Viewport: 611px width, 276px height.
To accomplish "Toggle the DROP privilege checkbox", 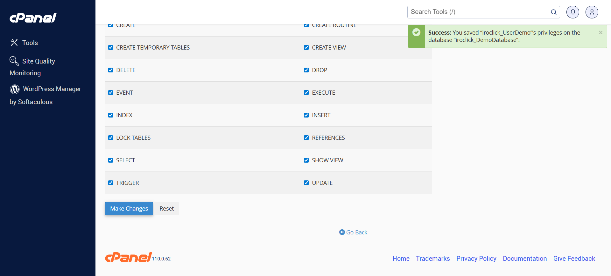I will (x=306, y=70).
